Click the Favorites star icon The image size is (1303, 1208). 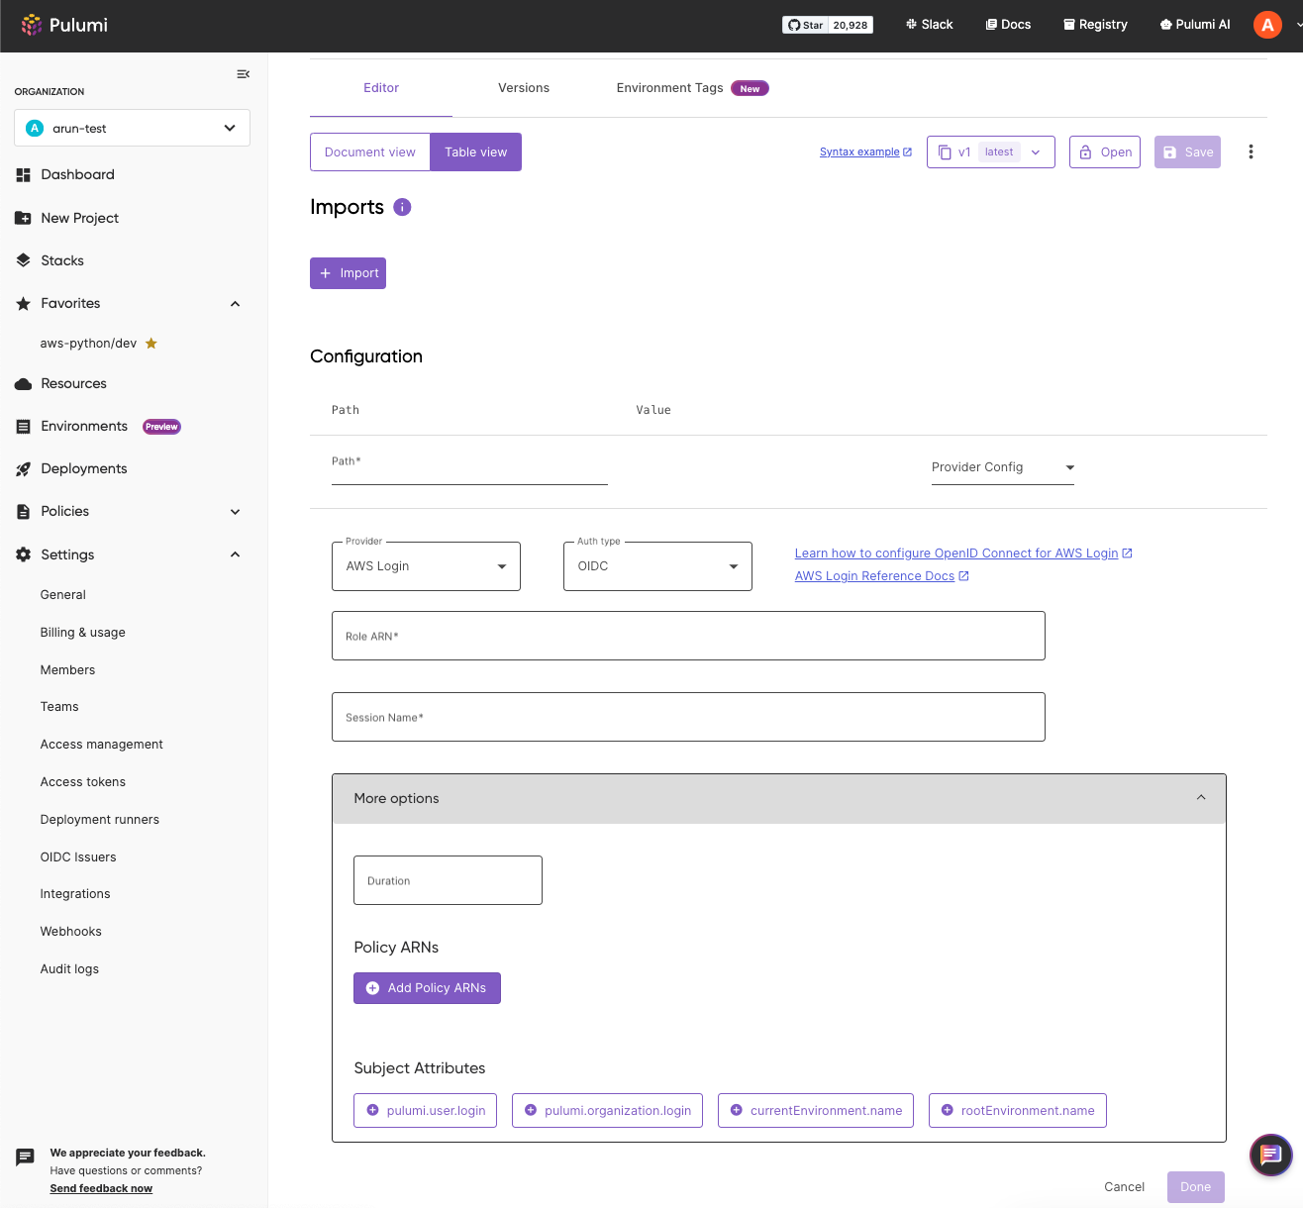(x=24, y=304)
